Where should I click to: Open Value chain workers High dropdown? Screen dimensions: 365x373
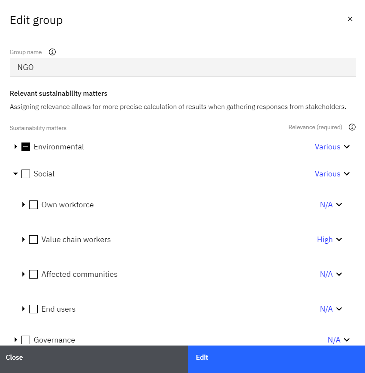[329, 240]
